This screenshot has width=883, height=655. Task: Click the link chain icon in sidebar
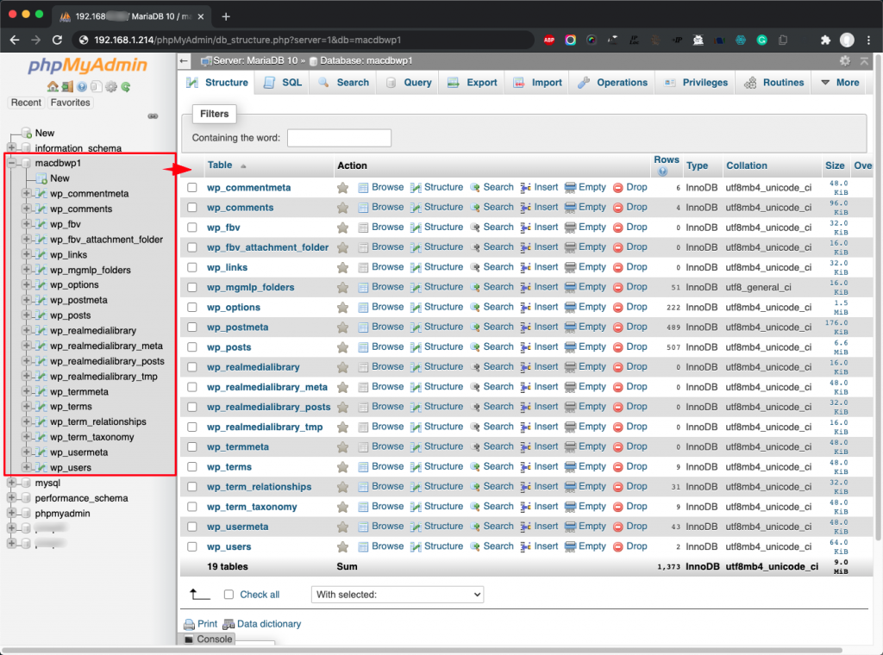(153, 116)
